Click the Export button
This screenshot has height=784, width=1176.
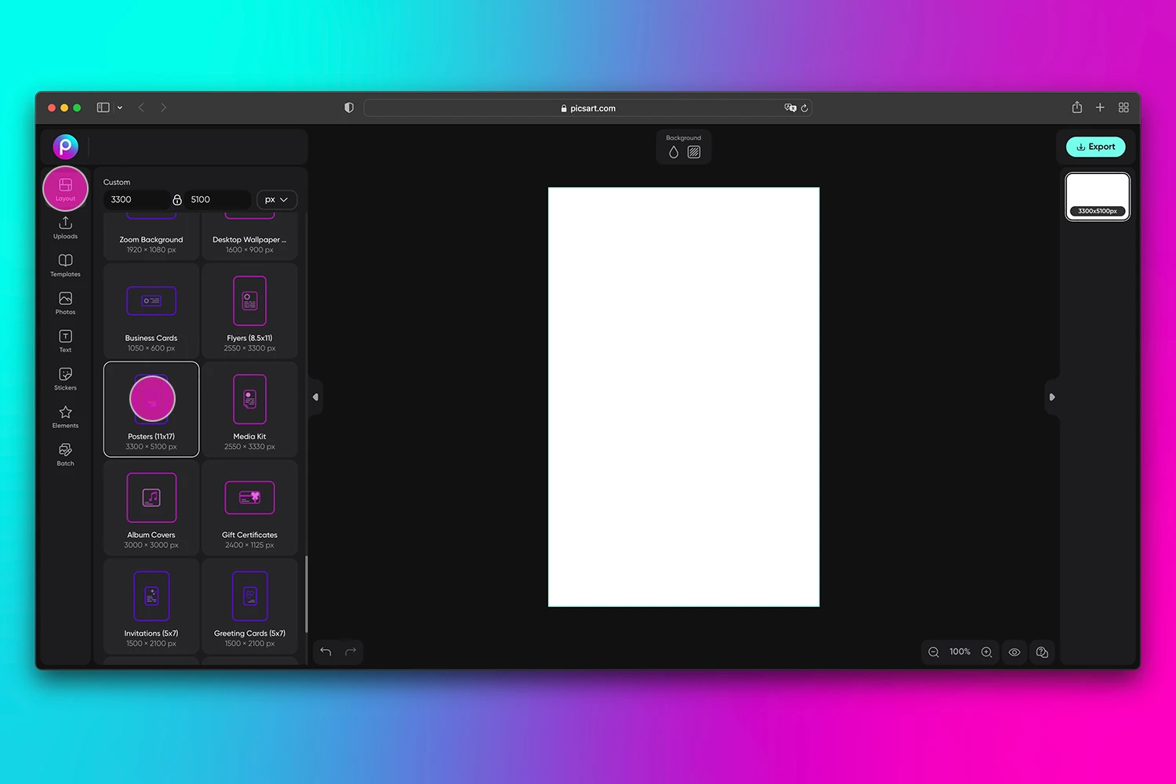[1096, 147]
